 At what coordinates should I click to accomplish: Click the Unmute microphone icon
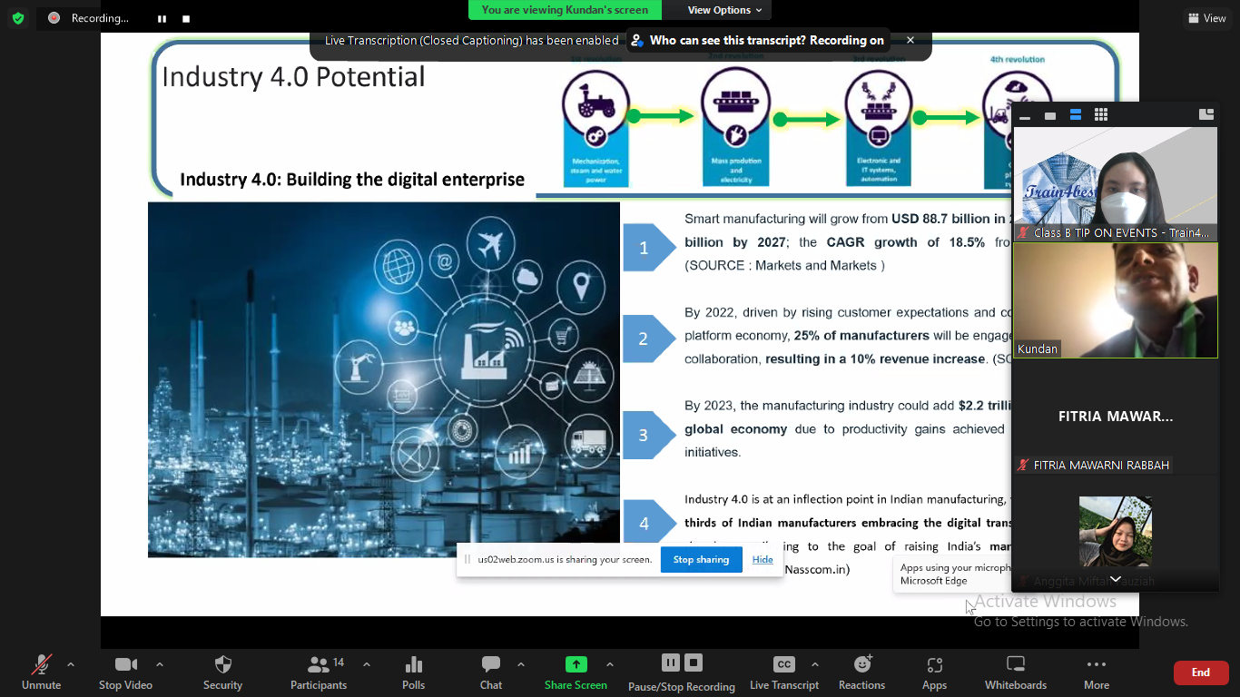41,665
